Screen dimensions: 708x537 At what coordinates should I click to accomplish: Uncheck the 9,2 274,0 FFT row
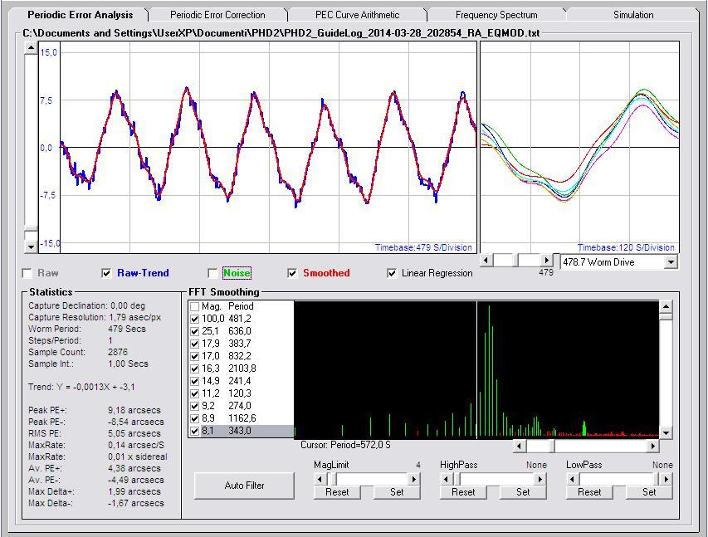point(194,406)
